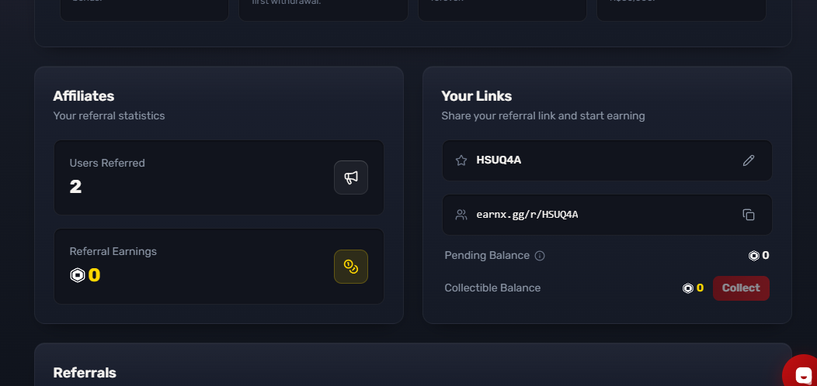
Task: Click the Users Referred label
Action: point(107,163)
